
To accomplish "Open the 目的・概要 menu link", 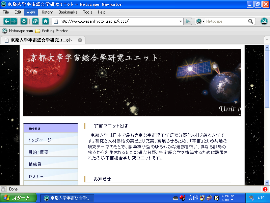I will click(51, 151).
